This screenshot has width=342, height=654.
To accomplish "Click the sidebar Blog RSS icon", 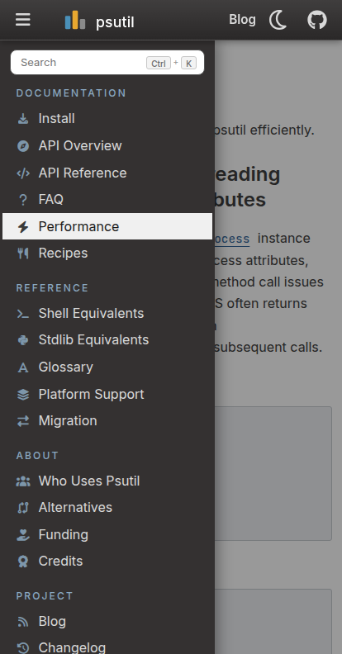I will tap(23, 622).
